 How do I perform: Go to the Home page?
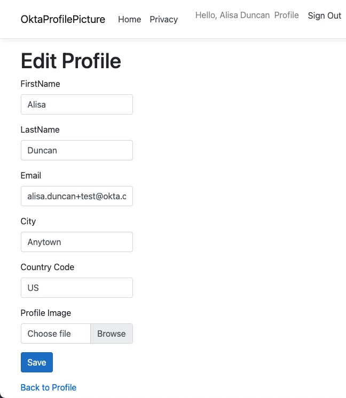click(130, 20)
